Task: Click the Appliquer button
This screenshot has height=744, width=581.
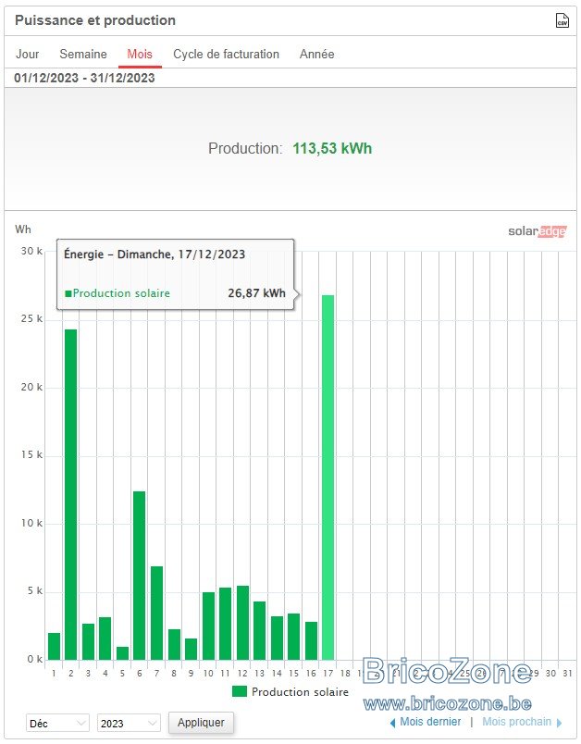Action: pos(201,723)
